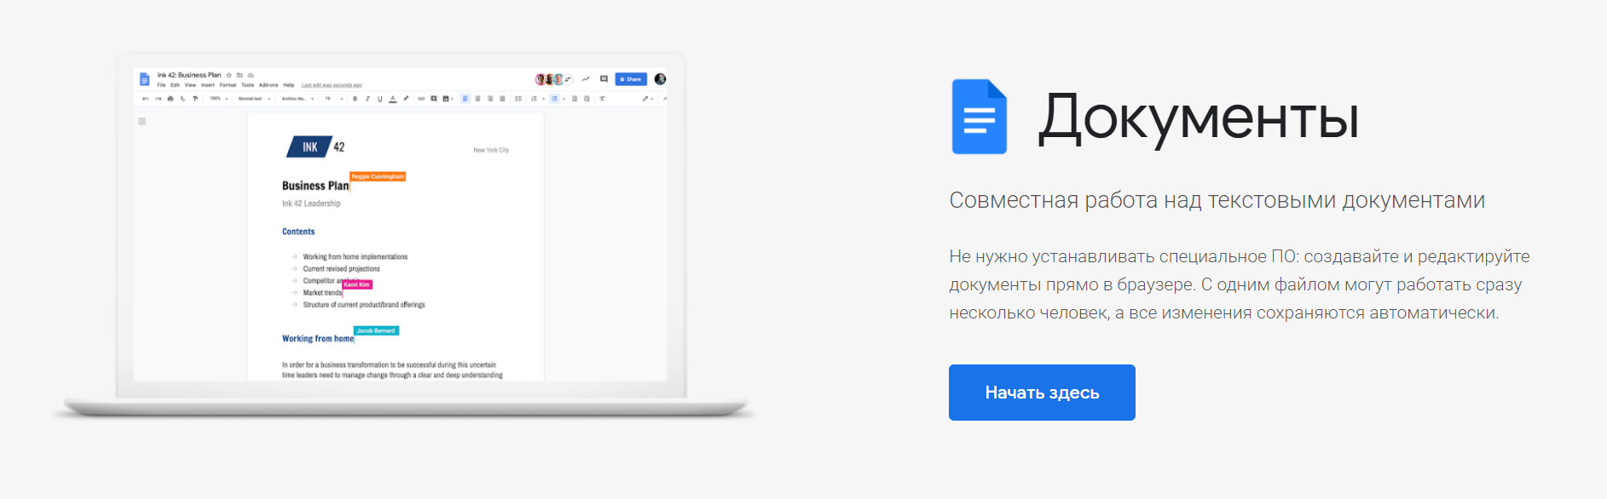
Task: Click the orange Reggie Cunningham cursor tag
Action: point(378,176)
